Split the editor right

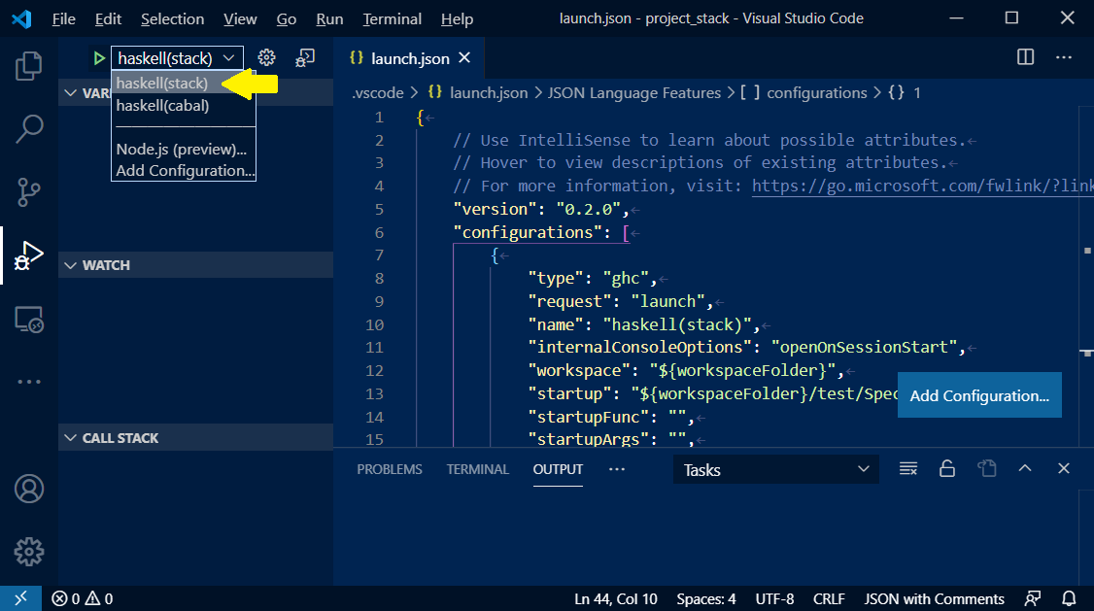point(1026,57)
